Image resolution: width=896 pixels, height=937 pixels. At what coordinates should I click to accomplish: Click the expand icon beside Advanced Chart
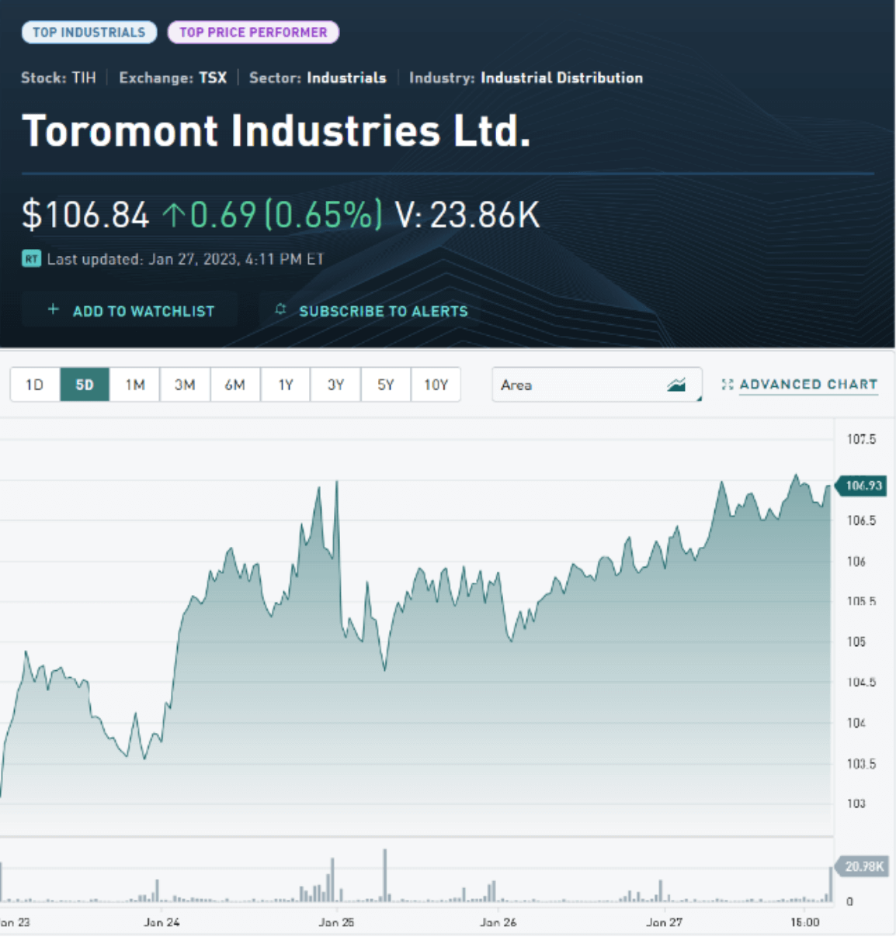728,384
